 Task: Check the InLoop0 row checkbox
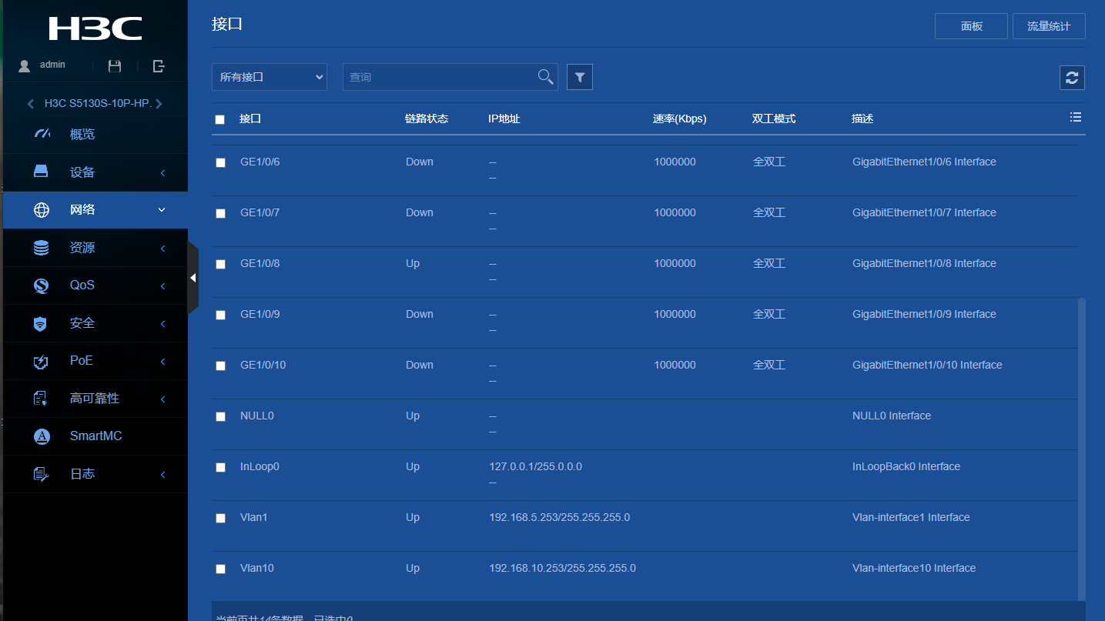pyautogui.click(x=221, y=467)
